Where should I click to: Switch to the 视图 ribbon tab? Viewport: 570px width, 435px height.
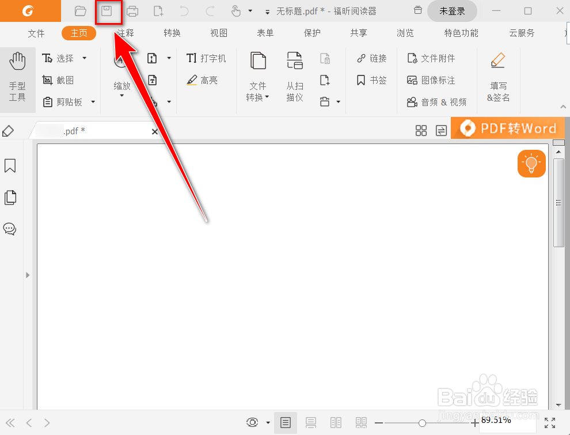(219, 33)
